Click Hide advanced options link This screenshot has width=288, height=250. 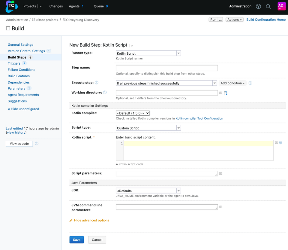pyautogui.click(x=91, y=220)
